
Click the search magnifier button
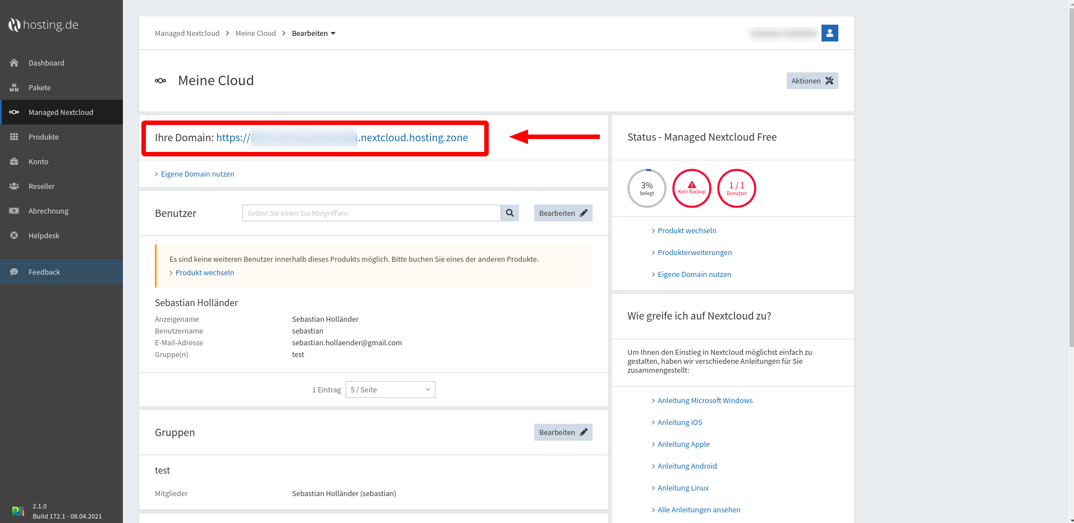510,213
